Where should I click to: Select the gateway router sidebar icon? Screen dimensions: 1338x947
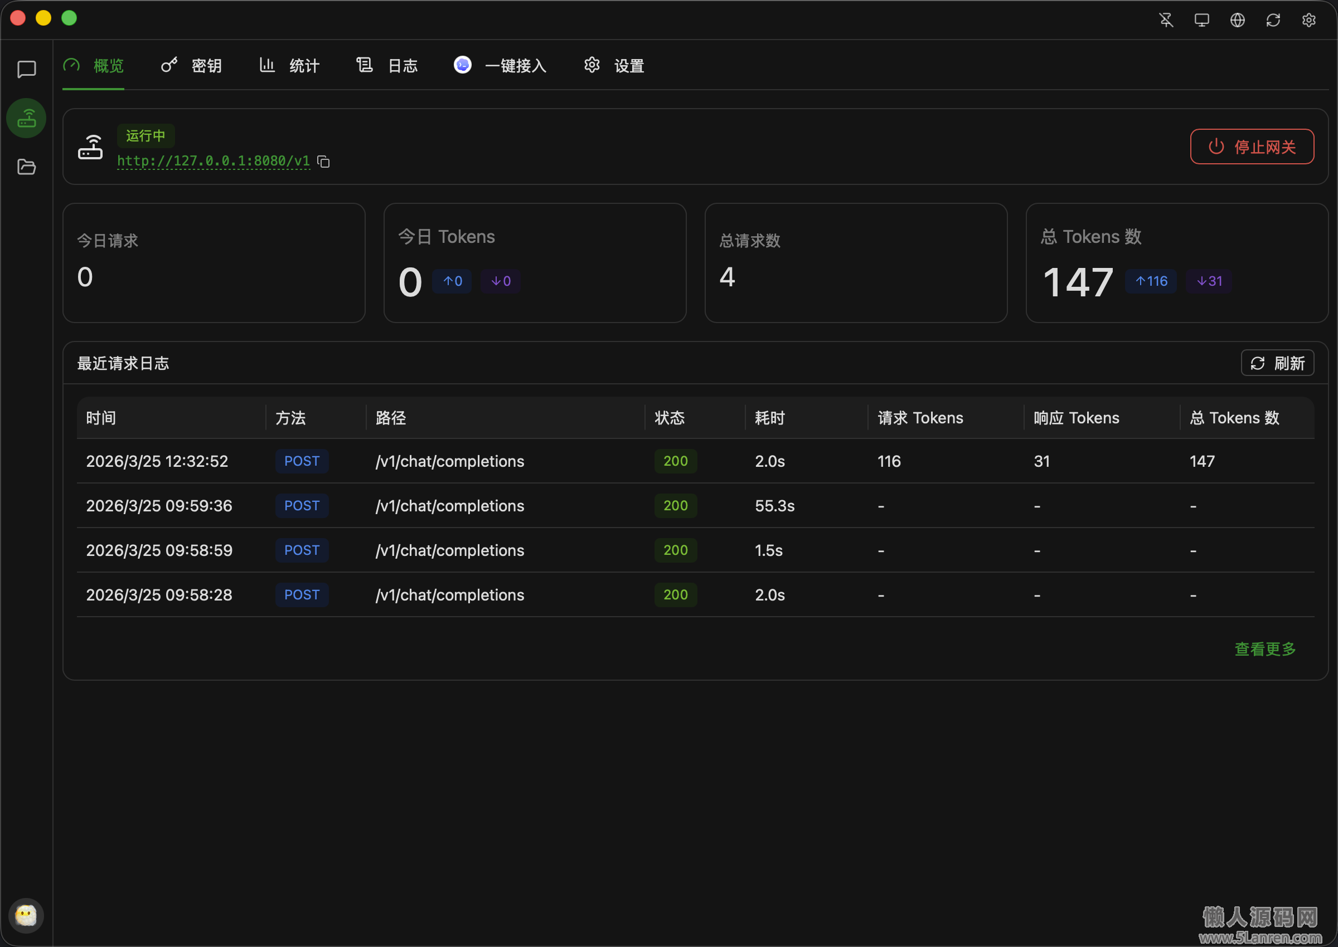click(26, 118)
